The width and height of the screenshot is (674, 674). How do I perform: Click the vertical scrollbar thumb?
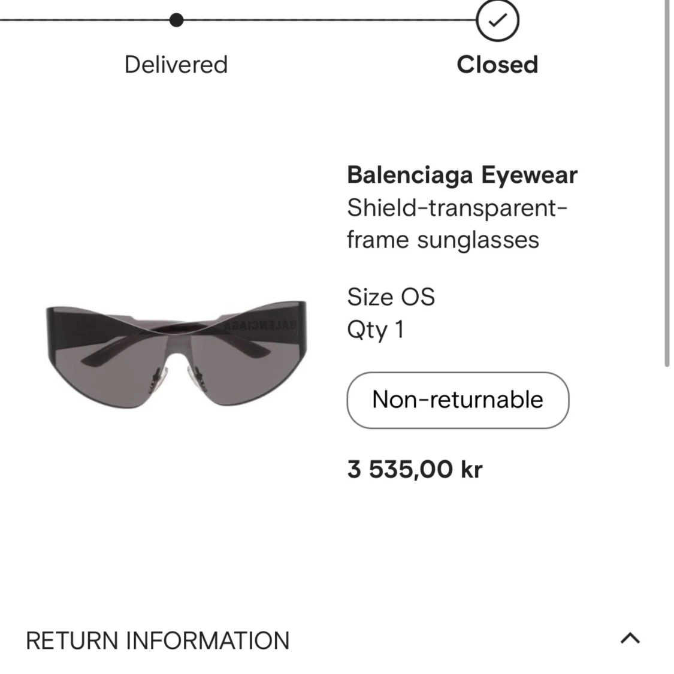coord(667,183)
